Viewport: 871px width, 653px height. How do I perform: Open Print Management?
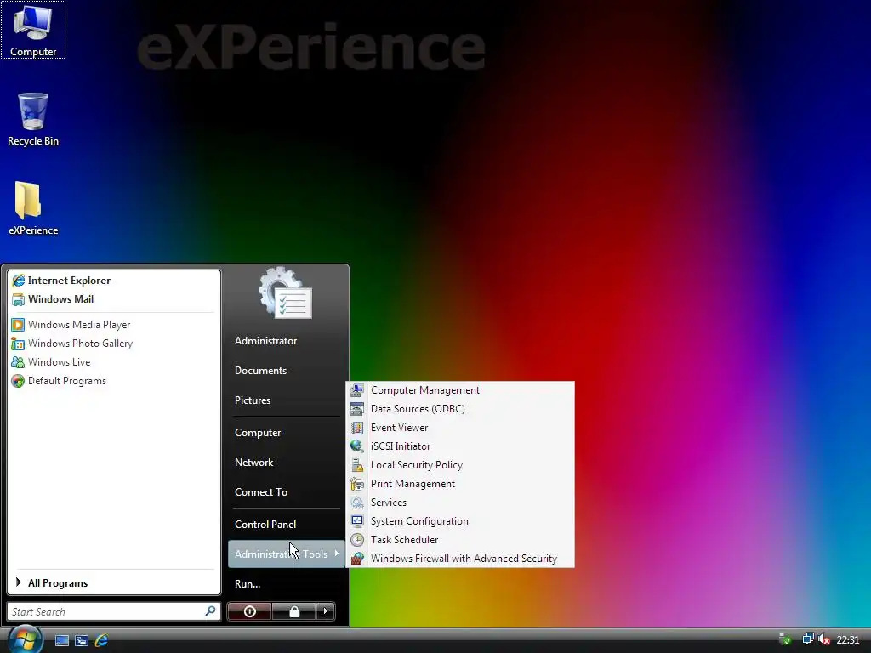coord(460,484)
